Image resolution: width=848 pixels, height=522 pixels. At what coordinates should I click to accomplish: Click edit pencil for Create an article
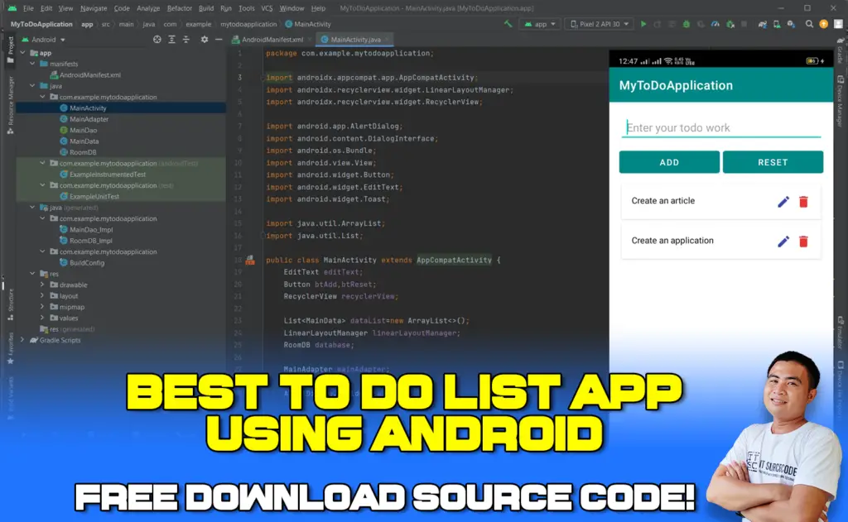pos(783,202)
